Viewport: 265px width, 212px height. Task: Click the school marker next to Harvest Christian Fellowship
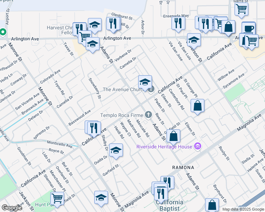pyautogui.click(x=95, y=25)
